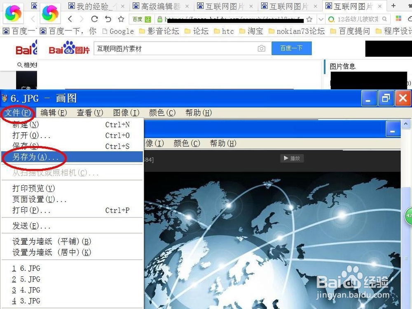Click the Baidu 图片 logo

(69, 47)
